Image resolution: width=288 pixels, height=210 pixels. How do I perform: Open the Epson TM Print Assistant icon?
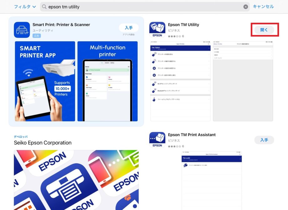157,140
